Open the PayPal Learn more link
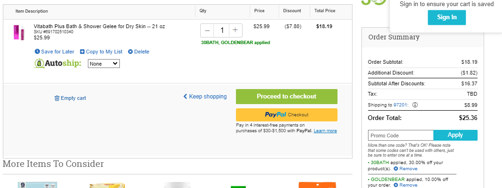502x188 pixels. (x=325, y=131)
